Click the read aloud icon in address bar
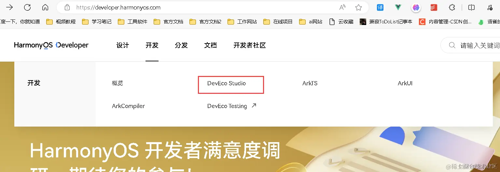Image resolution: width=500 pixels, height=172 pixels. 342,7
